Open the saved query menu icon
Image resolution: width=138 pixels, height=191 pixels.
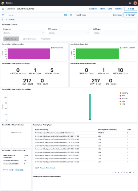click(x=4, y=15)
